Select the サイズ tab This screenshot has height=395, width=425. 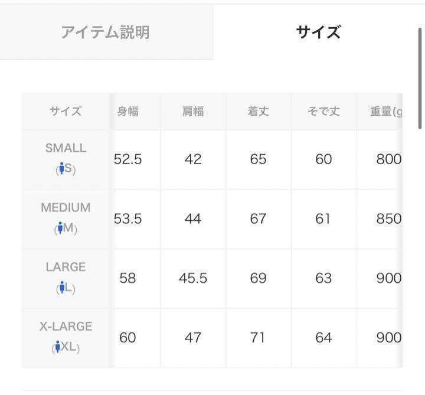318,32
